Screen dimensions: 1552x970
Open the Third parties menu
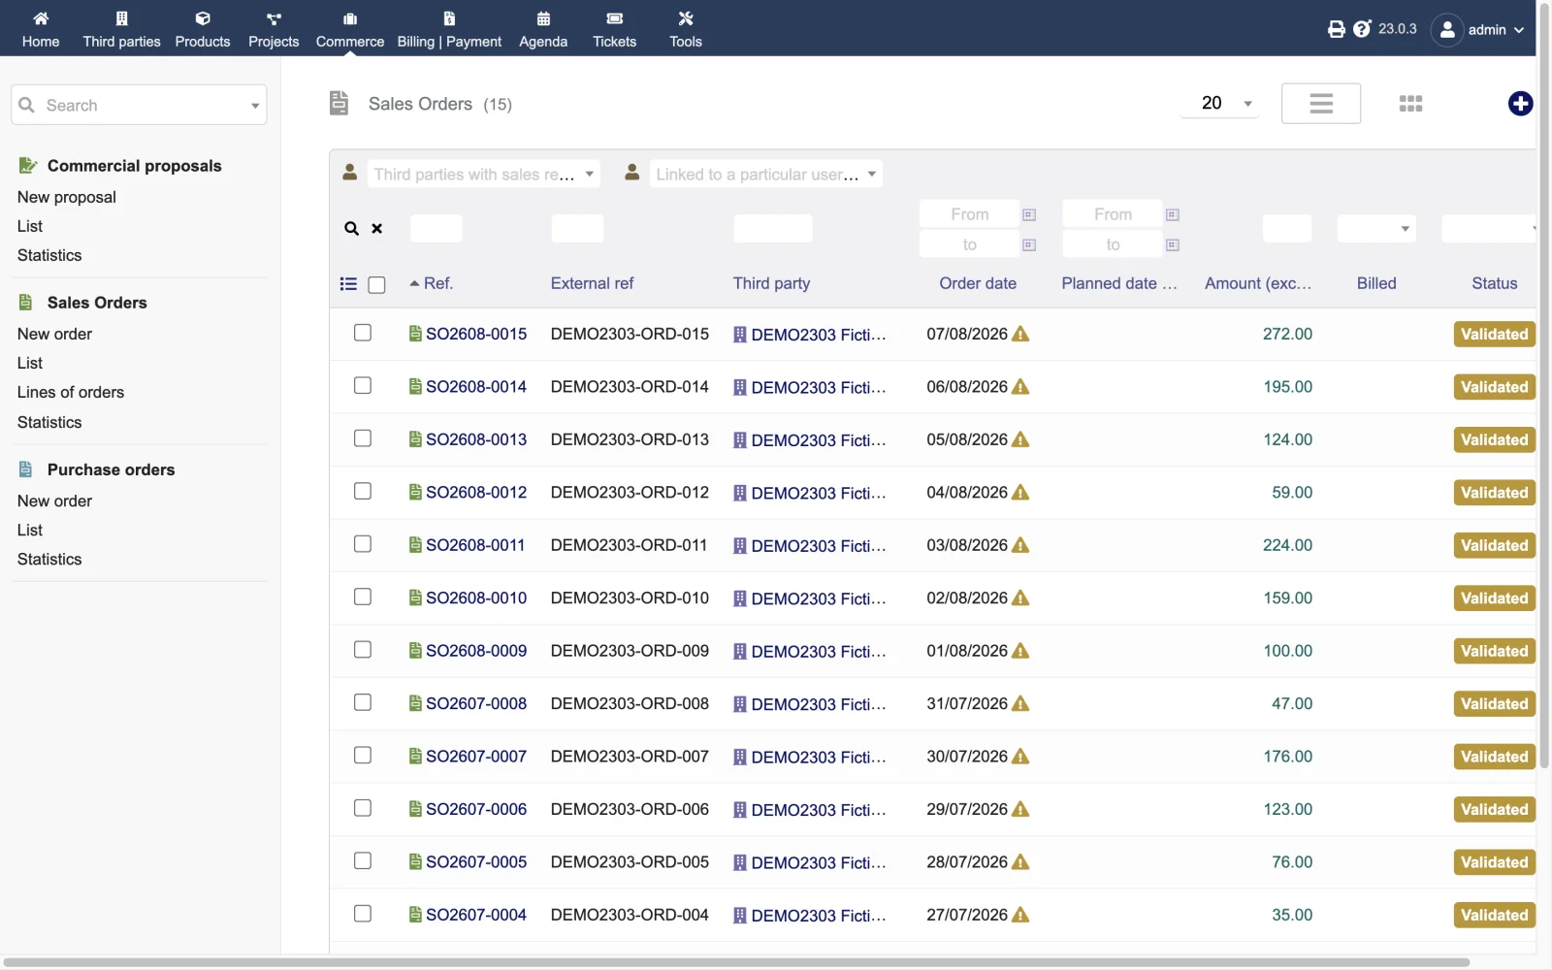click(x=121, y=29)
